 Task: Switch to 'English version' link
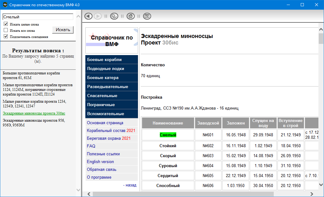click(x=100, y=162)
